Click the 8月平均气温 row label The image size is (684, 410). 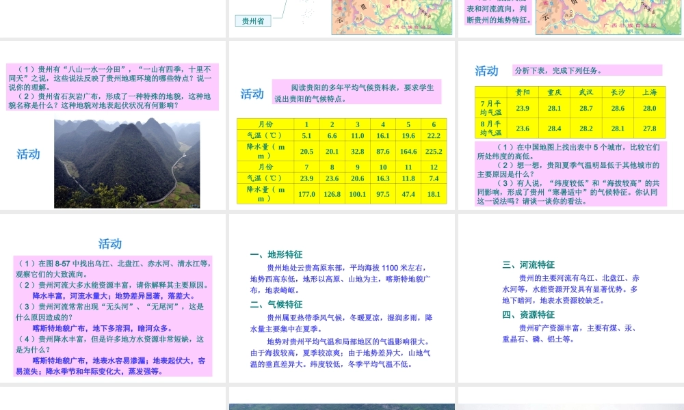(x=491, y=128)
